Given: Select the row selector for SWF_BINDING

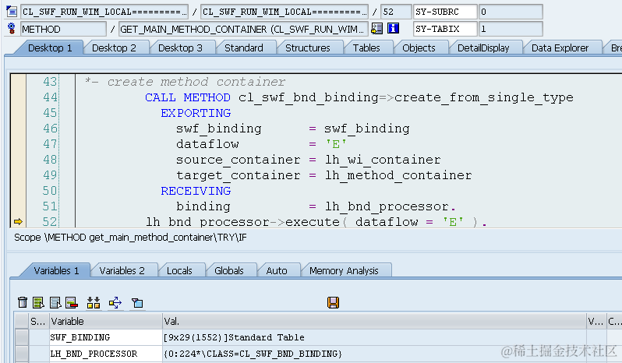Looking at the screenshot, I should coord(21,337).
